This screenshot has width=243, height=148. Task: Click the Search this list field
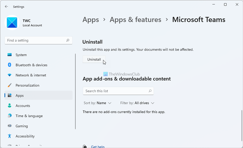(x=115, y=91)
